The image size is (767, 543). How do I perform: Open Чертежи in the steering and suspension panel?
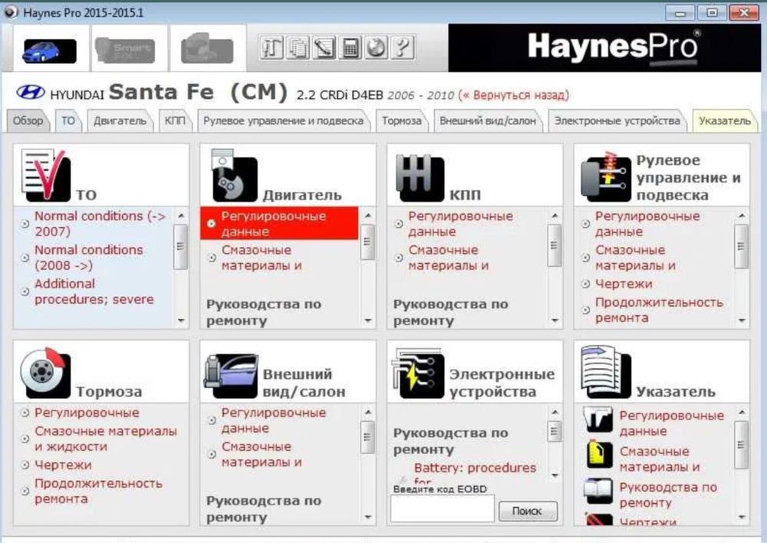point(623,284)
